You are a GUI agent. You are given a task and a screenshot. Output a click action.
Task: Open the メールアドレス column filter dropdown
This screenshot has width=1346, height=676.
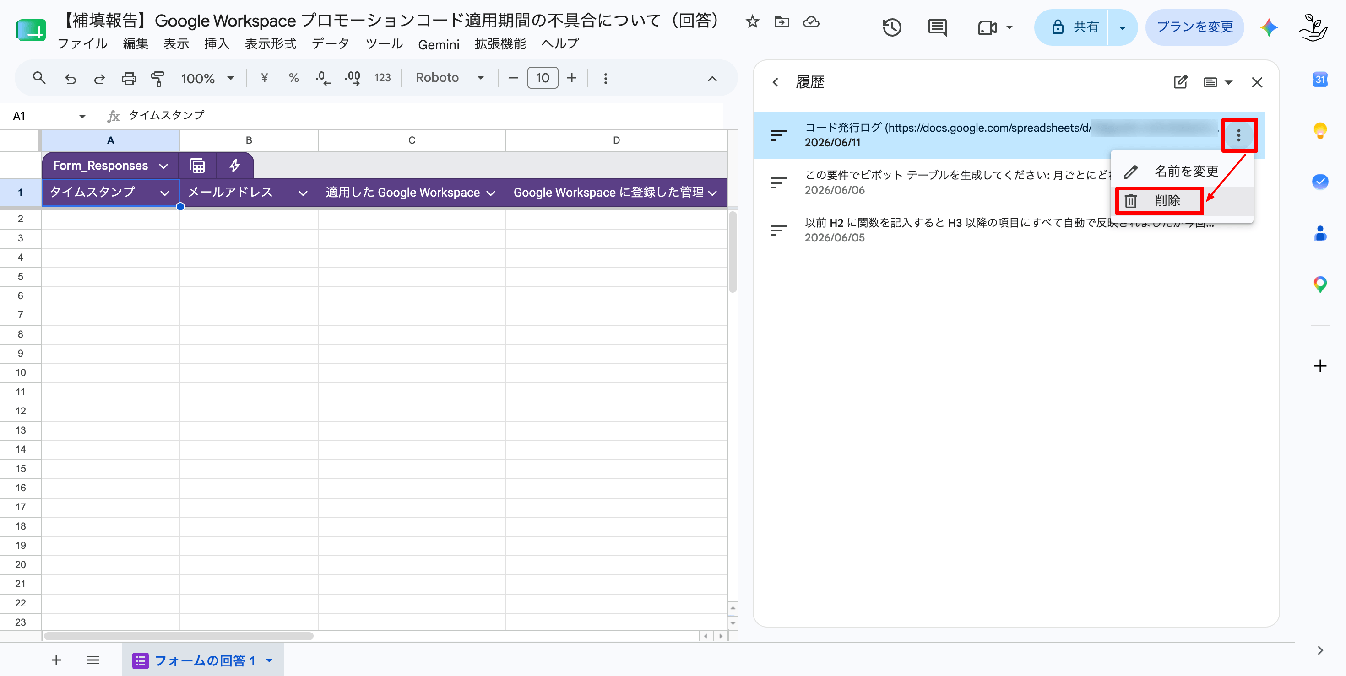click(x=303, y=193)
